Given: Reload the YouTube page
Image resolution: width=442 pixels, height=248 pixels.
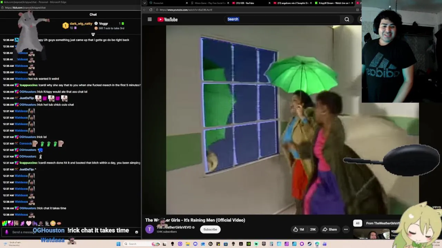Looking at the screenshot, I should coord(151,10).
